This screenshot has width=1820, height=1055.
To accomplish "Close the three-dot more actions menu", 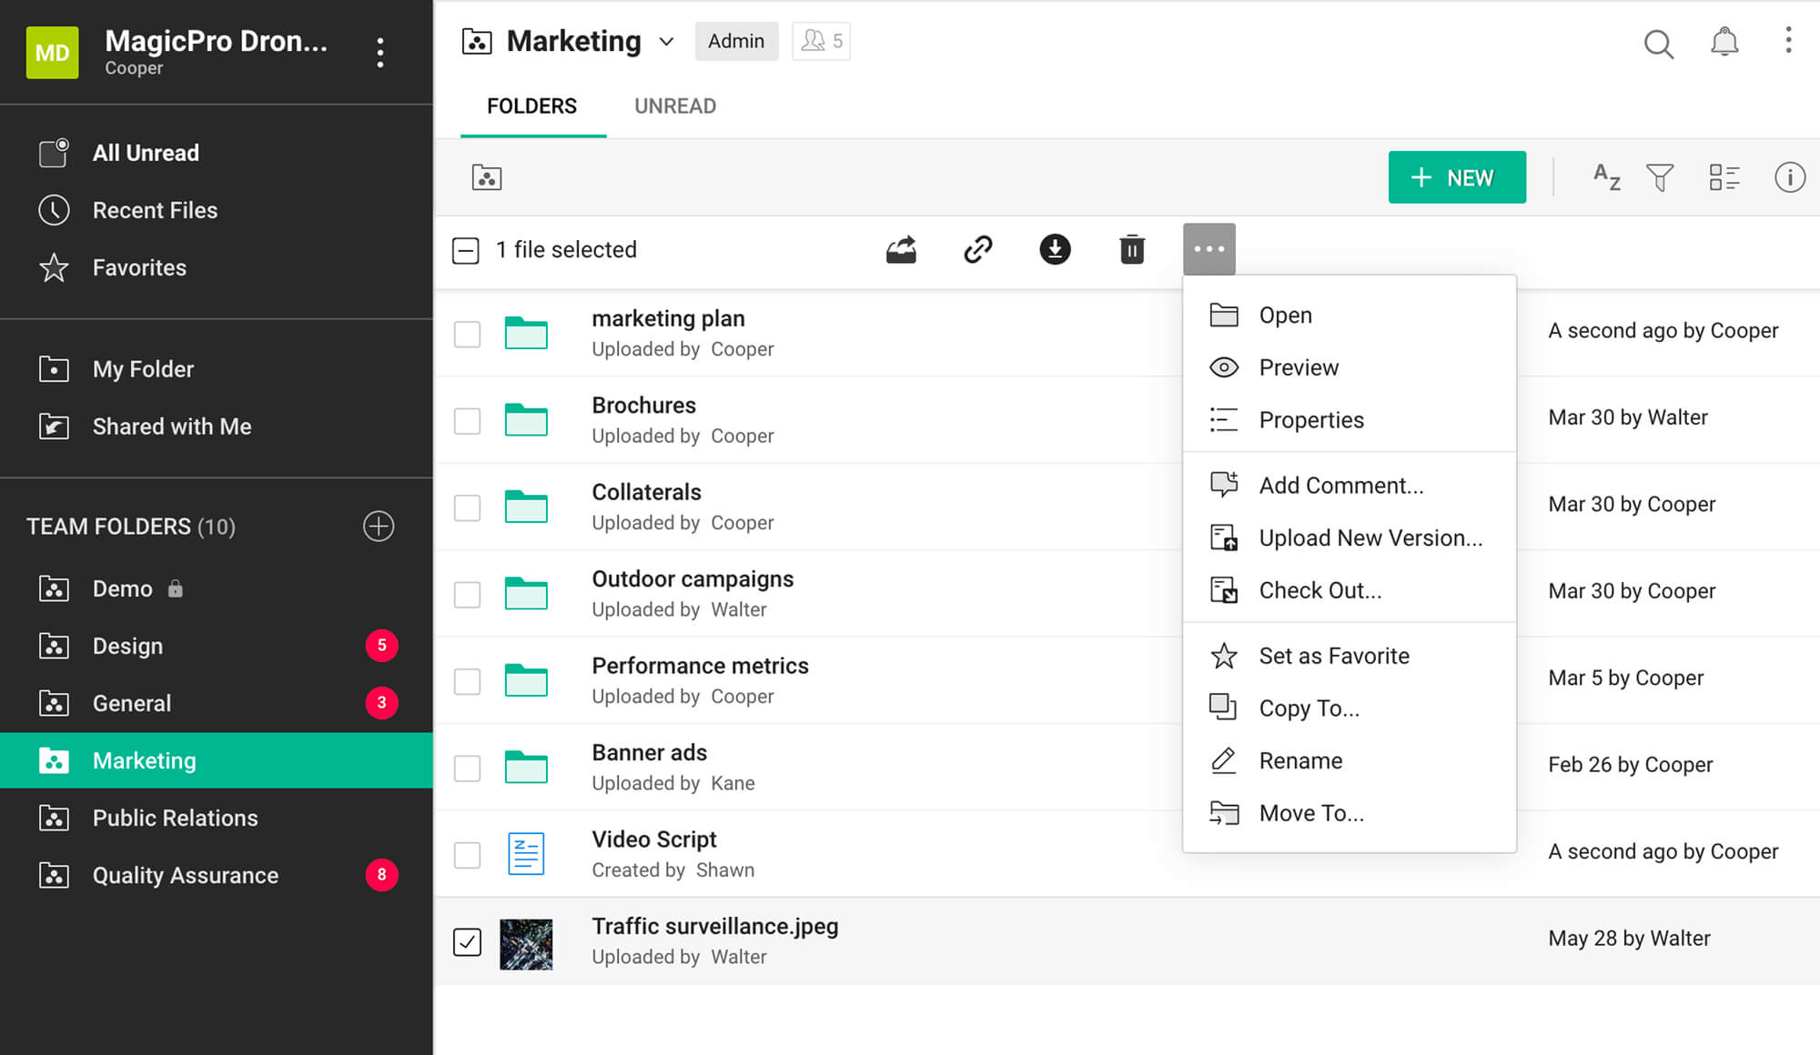I will coord(1208,249).
